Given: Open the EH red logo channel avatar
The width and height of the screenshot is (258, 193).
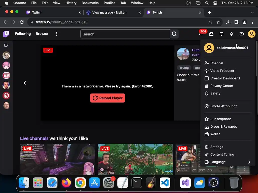Looking at the screenshot, I should (x=6, y=75).
